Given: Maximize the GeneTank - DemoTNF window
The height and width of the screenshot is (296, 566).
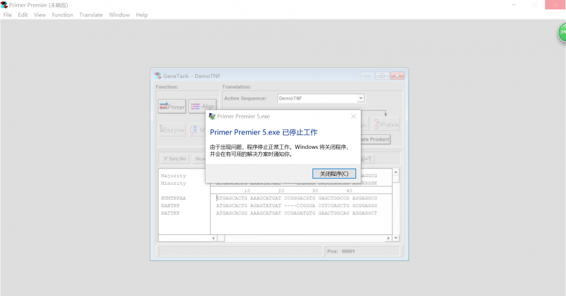Looking at the screenshot, I should pyautogui.click(x=382, y=75).
